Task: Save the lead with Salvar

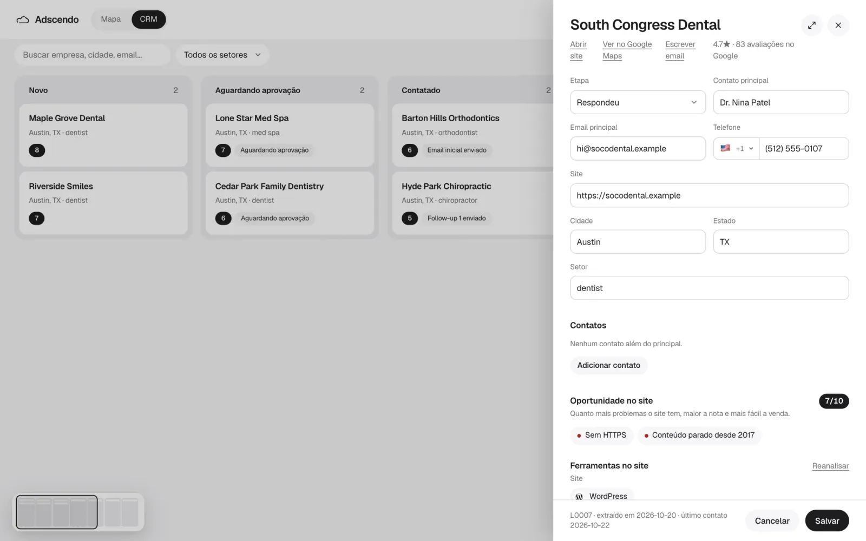Action: click(x=827, y=521)
